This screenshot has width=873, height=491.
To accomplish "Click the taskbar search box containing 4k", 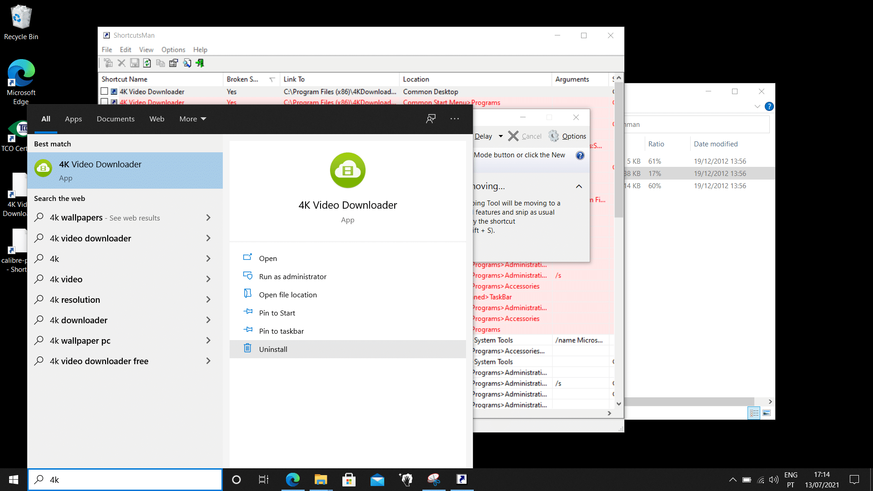I will click(125, 480).
